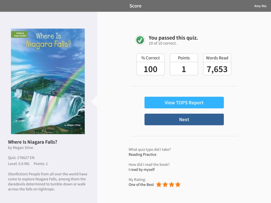The image size is (271, 203).
Task: Select the Amy Niu user name
Action: pyautogui.click(x=260, y=6)
